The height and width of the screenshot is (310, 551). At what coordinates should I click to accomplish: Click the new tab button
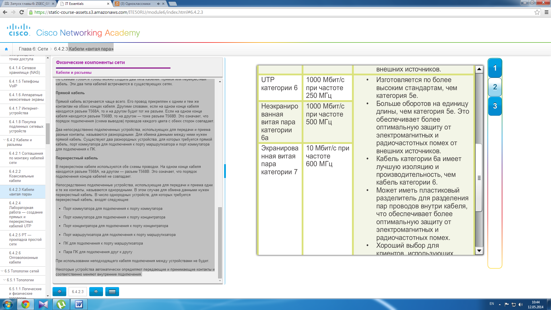point(172,4)
